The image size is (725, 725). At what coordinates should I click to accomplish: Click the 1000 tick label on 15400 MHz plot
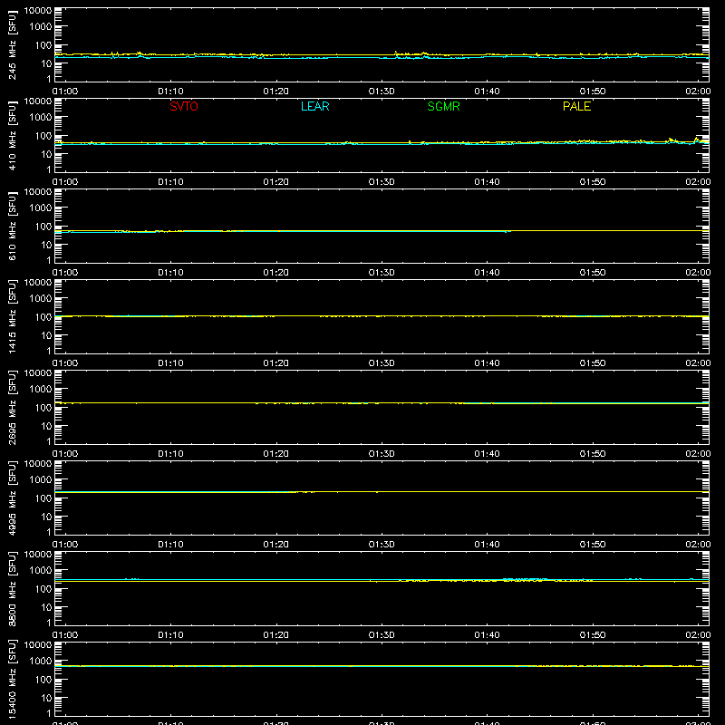(41, 662)
